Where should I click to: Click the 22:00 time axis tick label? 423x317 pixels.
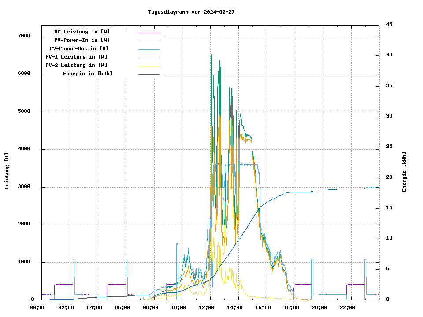(x=348, y=307)
